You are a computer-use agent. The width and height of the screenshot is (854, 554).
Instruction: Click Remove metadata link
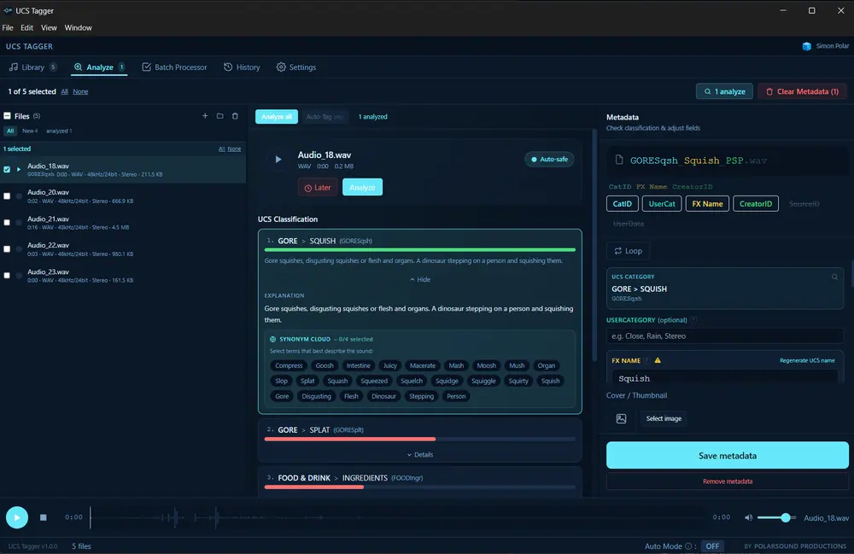click(727, 481)
